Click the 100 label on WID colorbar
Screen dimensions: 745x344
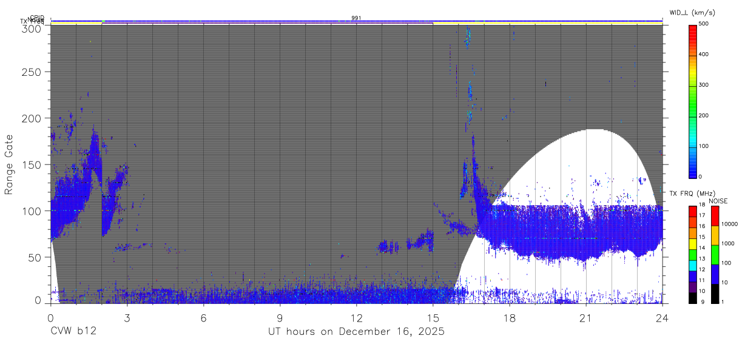(704, 146)
